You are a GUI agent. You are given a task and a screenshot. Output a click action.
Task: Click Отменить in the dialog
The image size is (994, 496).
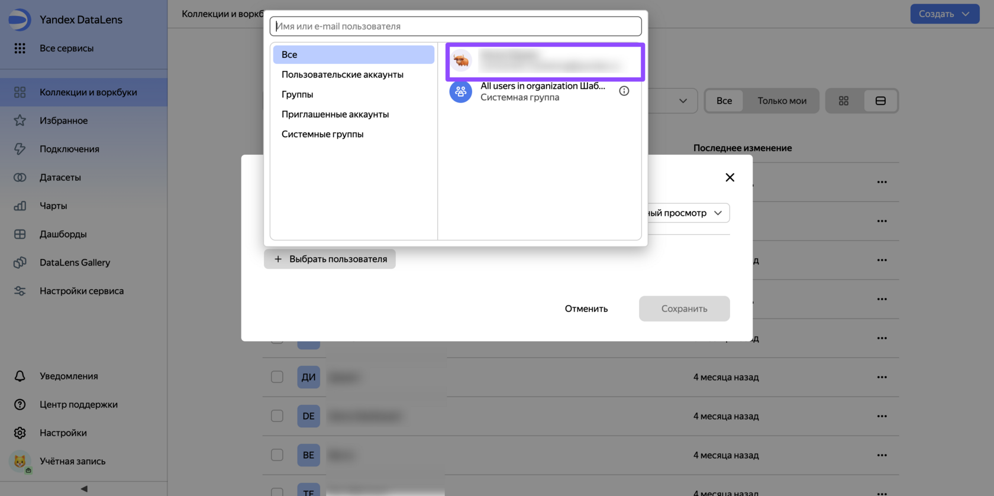[586, 309]
